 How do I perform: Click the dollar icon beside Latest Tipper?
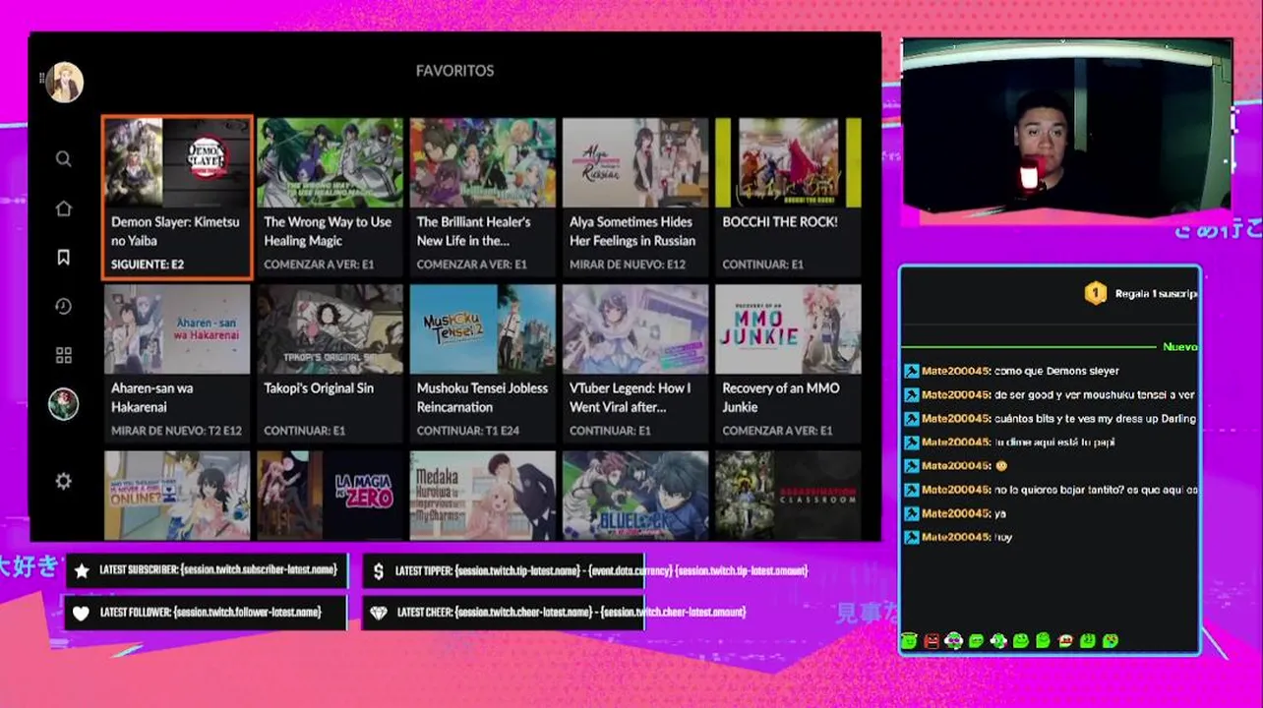click(379, 570)
